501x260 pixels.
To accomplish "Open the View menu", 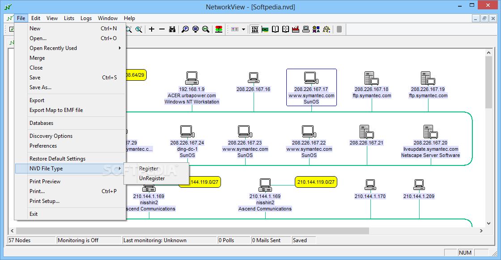I will [52, 18].
